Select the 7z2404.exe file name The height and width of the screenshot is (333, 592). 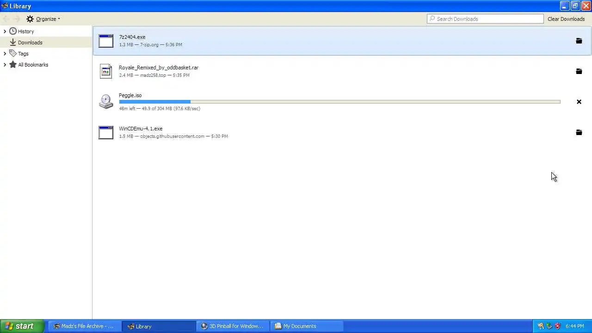(x=132, y=37)
